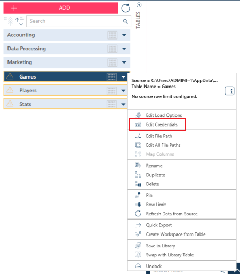The width and height of the screenshot is (240, 274).
Task: Open the grid preview icon for Games
Action: pos(111,77)
